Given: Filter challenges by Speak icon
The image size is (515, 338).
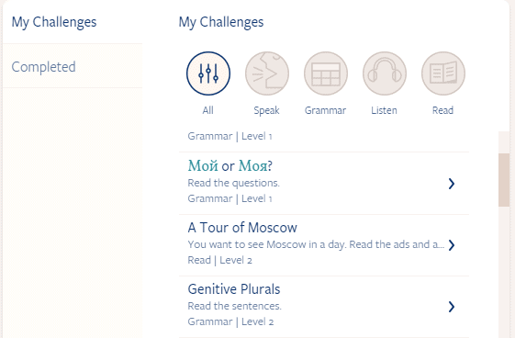Looking at the screenshot, I should coord(267,73).
